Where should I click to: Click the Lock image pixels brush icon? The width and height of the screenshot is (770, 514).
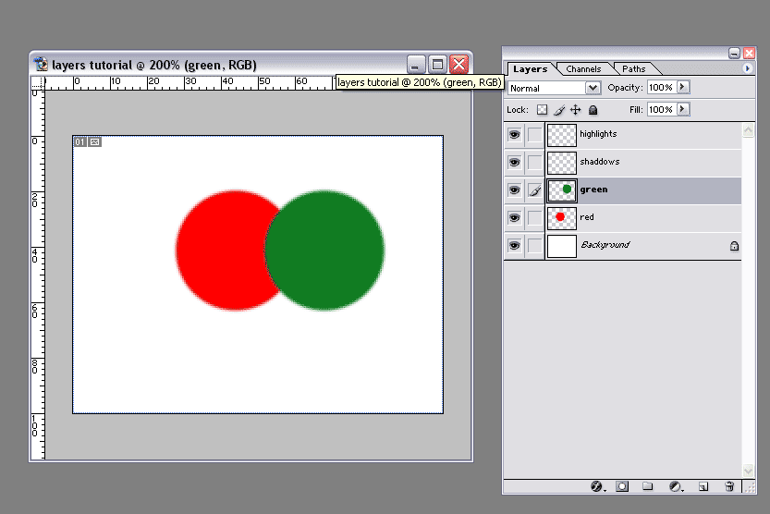coord(559,109)
